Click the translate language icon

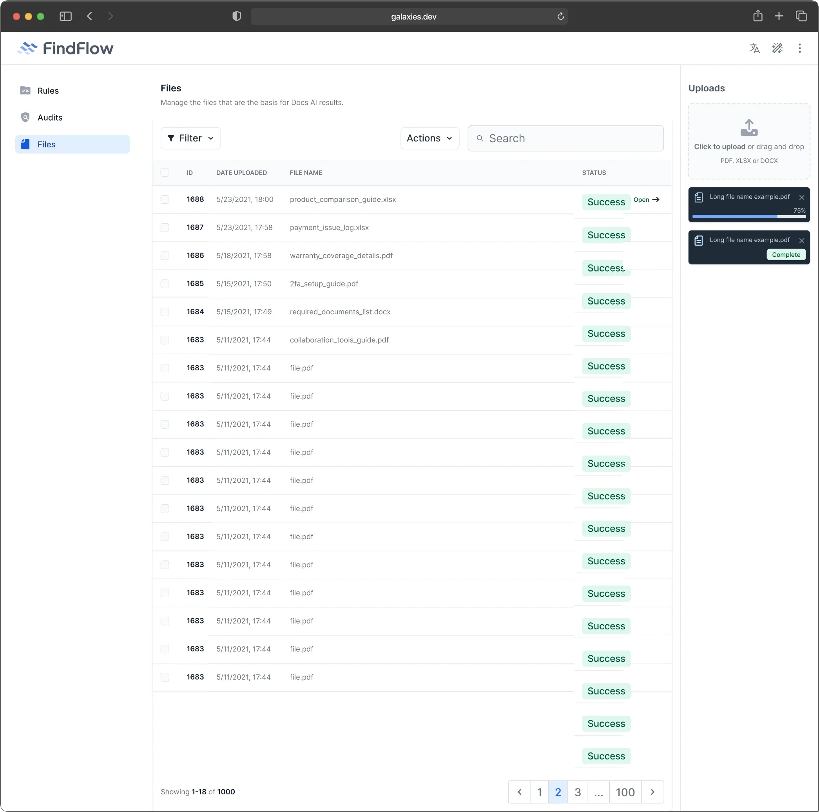click(754, 48)
